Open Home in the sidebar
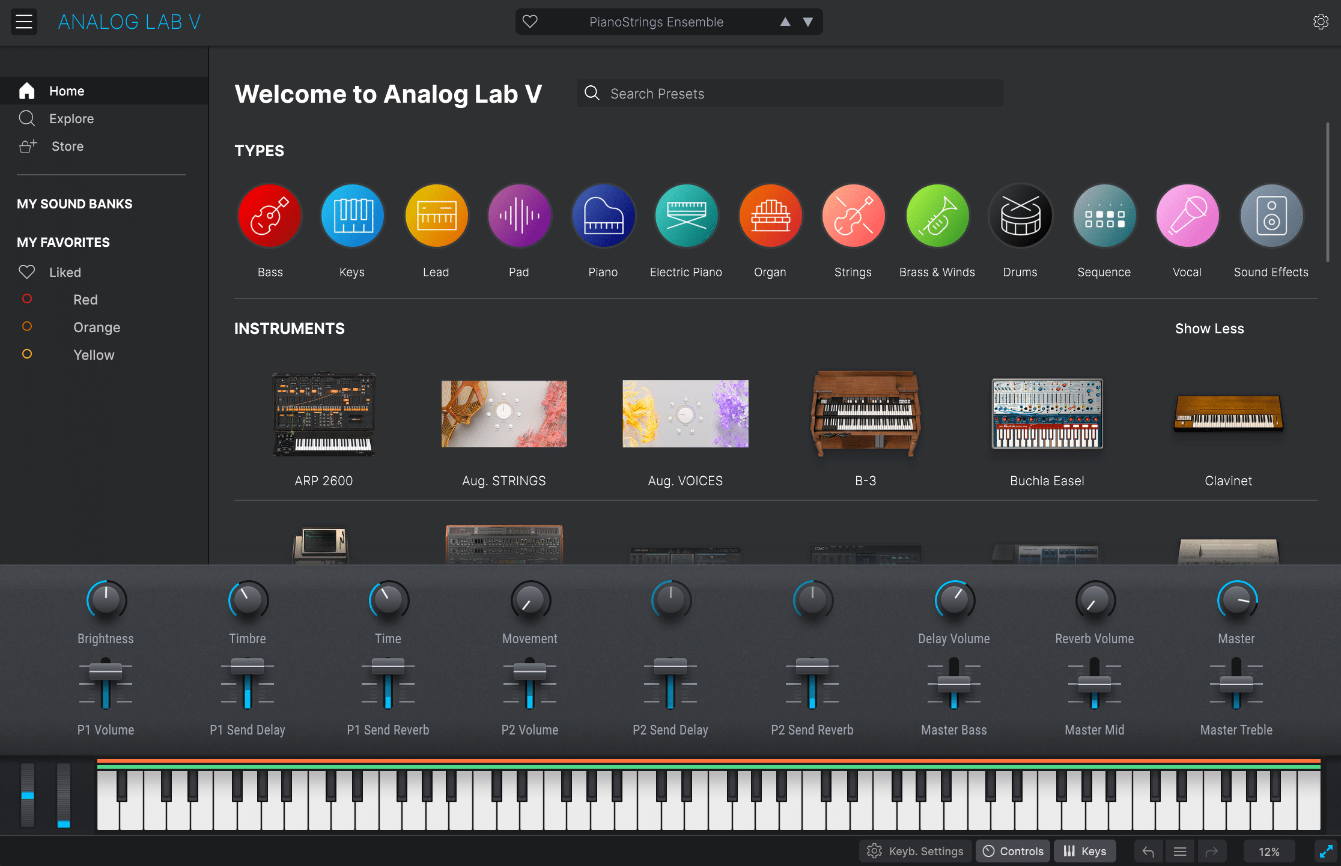The image size is (1341, 866). (104, 91)
